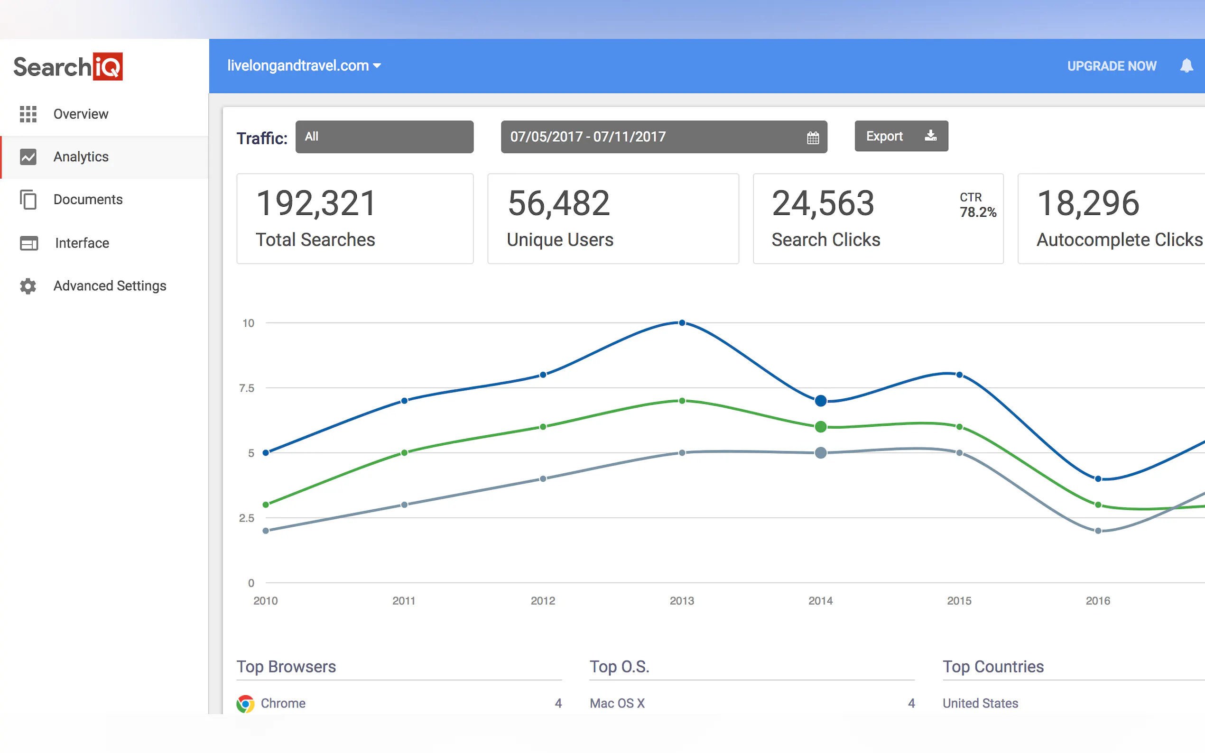Open the Traffic filter dropdown showing All
The width and height of the screenshot is (1205, 753).
(x=384, y=137)
